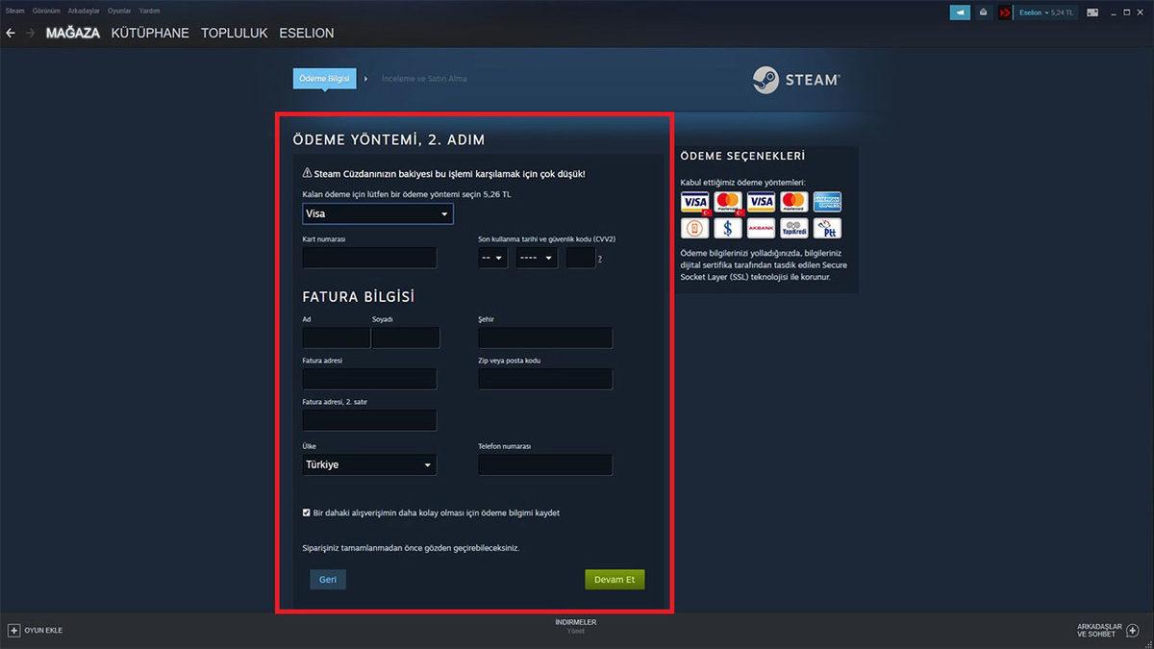Click the Kart numarası input field
The height and width of the screenshot is (649, 1154).
pos(369,258)
